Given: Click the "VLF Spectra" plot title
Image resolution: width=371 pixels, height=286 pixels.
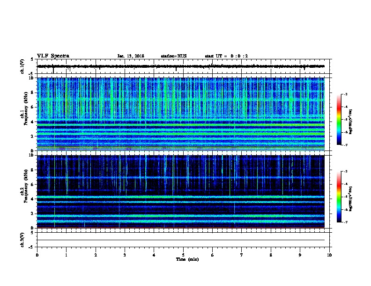Looking at the screenshot, I should [53, 56].
